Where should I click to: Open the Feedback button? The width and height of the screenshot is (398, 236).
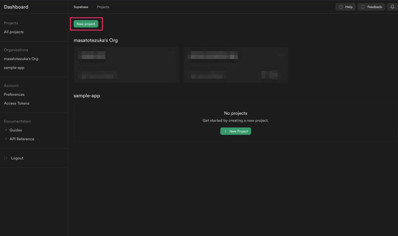pyautogui.click(x=371, y=7)
